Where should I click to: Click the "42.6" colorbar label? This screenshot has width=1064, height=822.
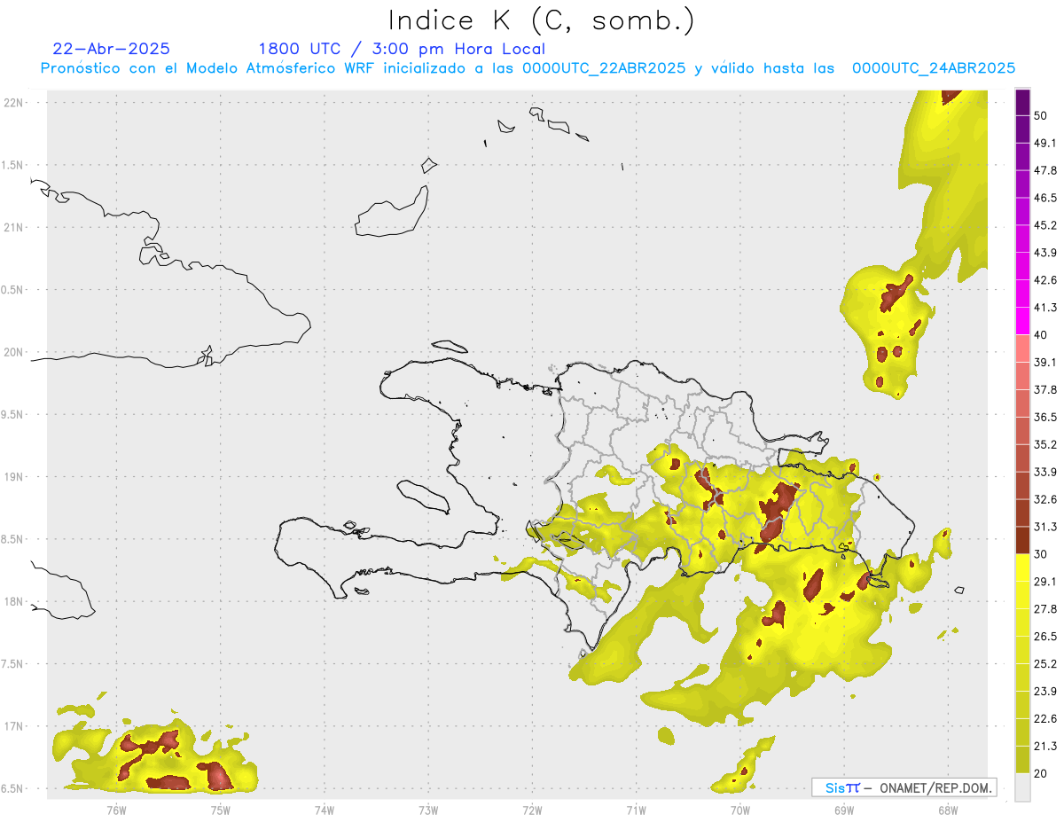tap(1045, 280)
